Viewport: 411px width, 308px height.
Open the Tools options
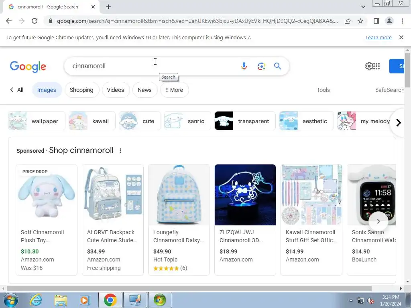323,90
